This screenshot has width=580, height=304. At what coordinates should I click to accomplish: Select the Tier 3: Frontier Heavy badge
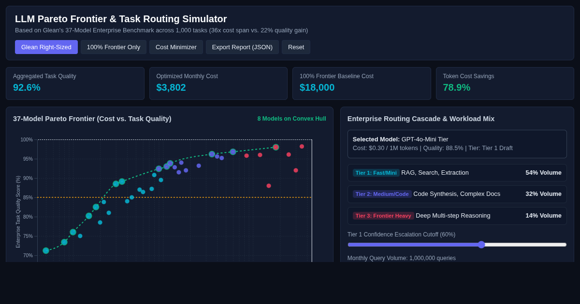[x=383, y=216]
